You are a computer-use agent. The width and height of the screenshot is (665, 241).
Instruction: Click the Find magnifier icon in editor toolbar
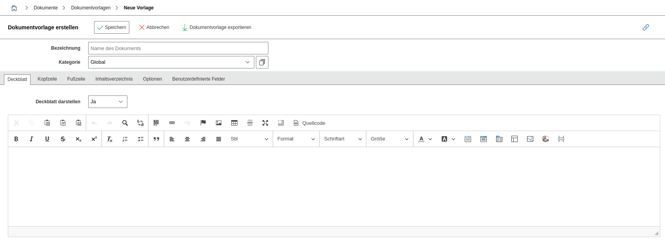(x=125, y=123)
